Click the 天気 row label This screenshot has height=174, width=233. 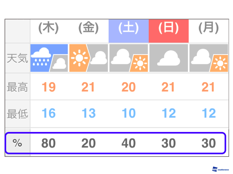tap(17, 58)
